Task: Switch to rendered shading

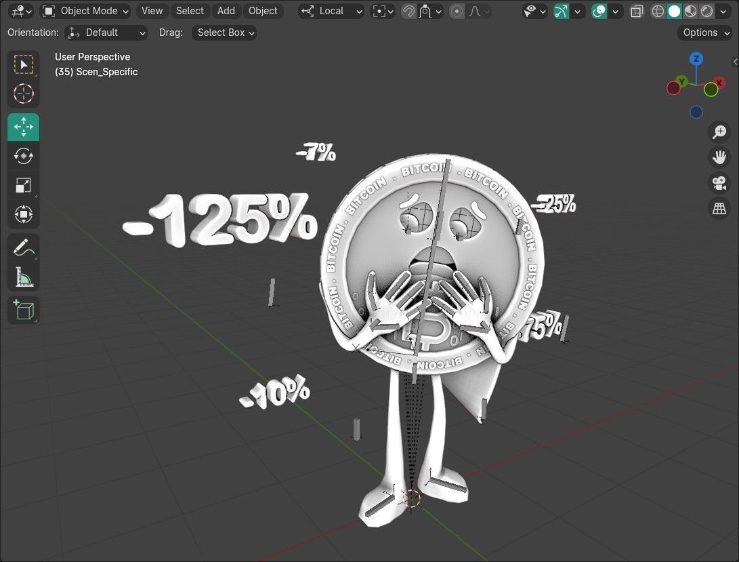Action: (x=706, y=11)
